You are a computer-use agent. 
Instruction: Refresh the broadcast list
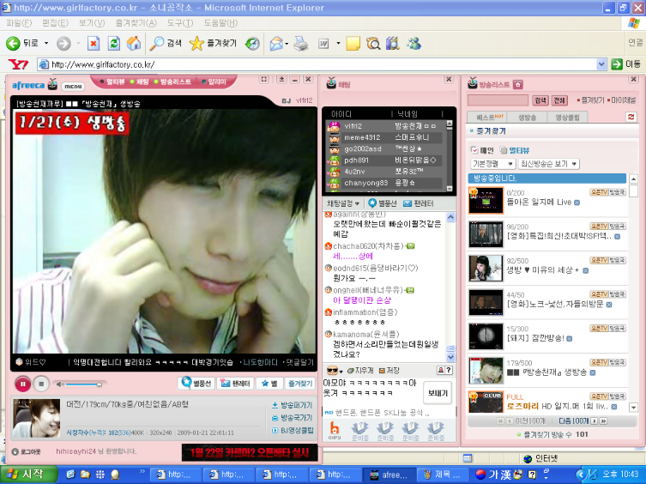pos(631,116)
